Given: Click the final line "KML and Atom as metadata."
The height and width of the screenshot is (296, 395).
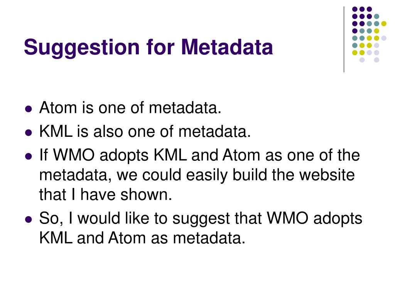Looking at the screenshot, I should (x=142, y=237).
